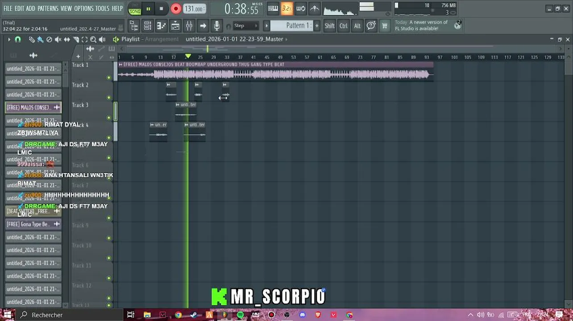The height and width of the screenshot is (321, 573).
Task: Toggle the magnet snap icon in playlist
Action: (x=18, y=40)
